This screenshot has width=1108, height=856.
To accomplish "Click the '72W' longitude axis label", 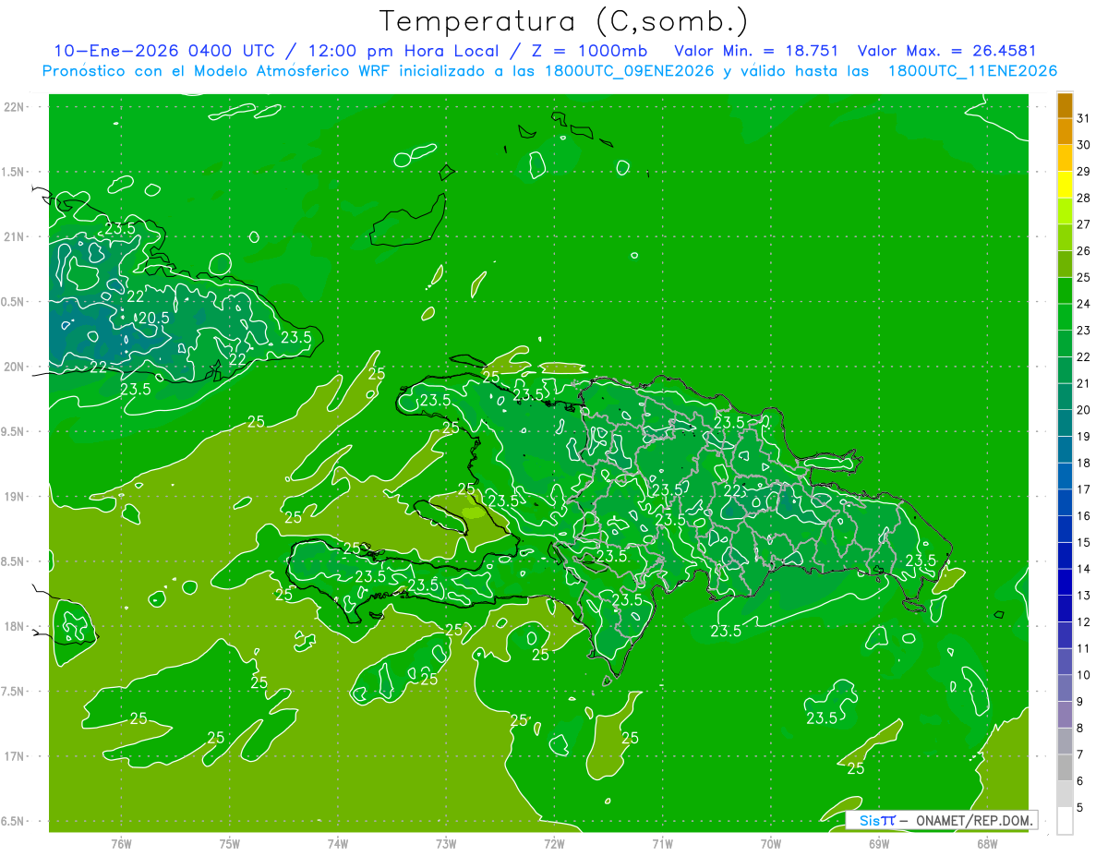I will [x=554, y=844].
